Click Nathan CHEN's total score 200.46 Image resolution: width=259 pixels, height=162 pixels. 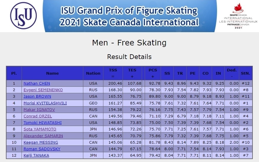pyautogui.click(x=115, y=84)
